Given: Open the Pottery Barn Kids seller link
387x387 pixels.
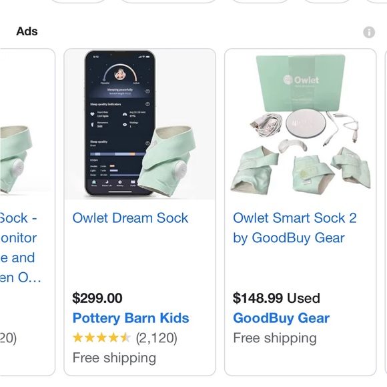Looking at the screenshot, I should (131, 318).
